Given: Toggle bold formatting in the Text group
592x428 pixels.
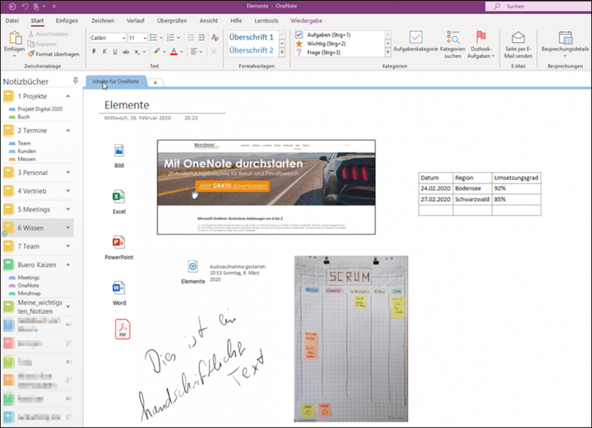Looking at the screenshot, I should point(93,51).
